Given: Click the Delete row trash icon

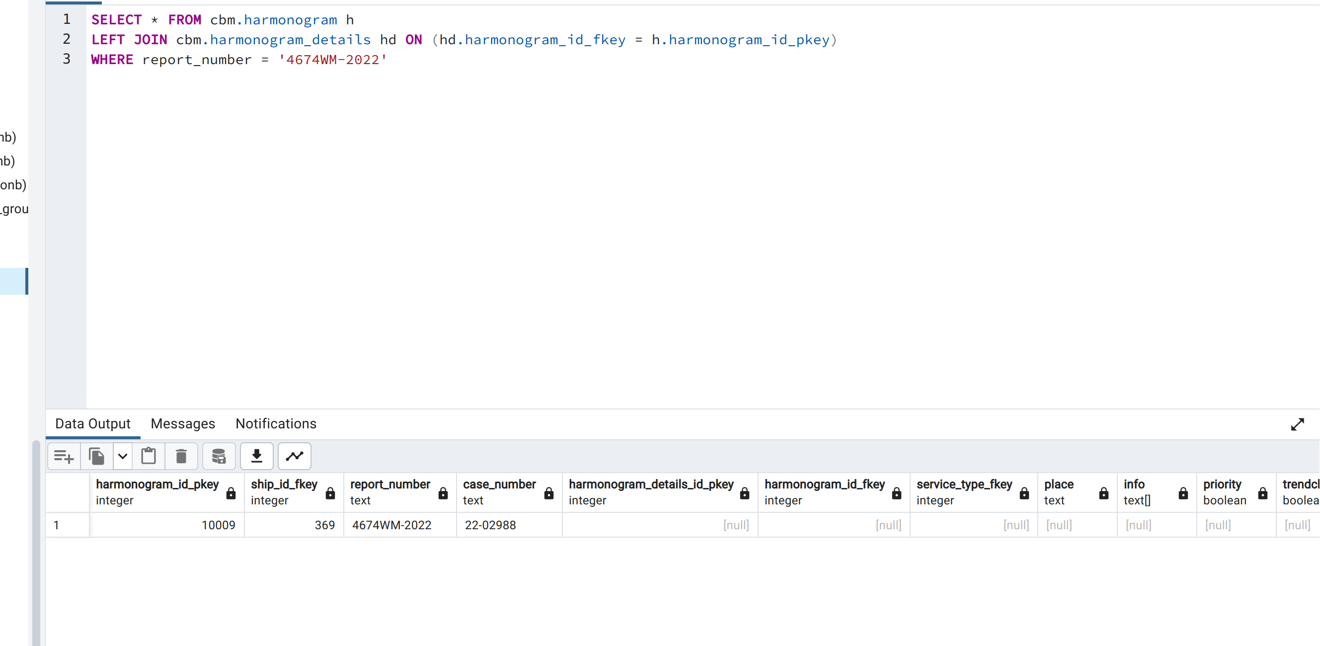Looking at the screenshot, I should (181, 456).
